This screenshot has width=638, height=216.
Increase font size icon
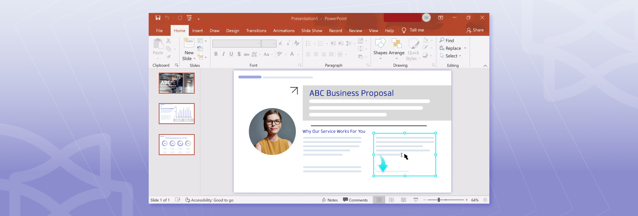281,43
